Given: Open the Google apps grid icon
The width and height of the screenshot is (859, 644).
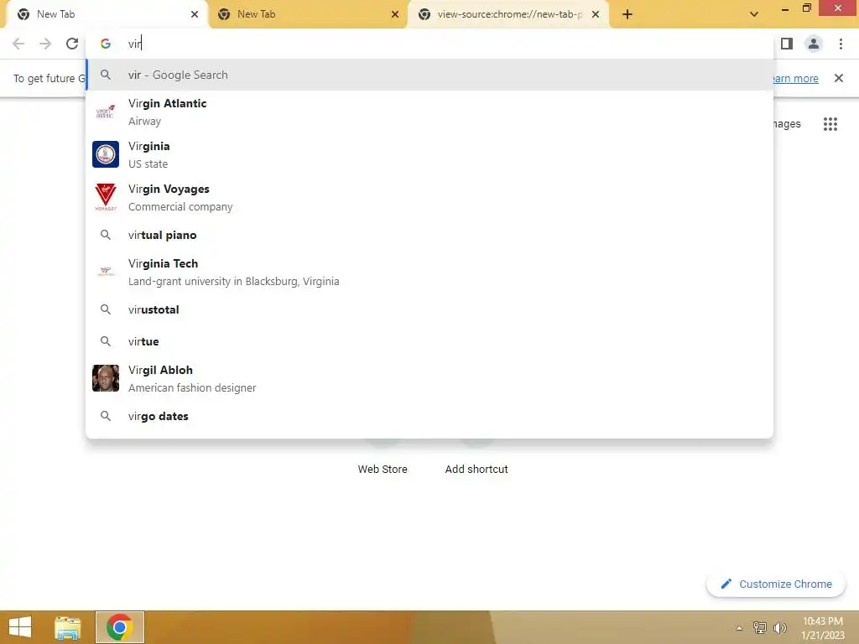Looking at the screenshot, I should point(830,124).
